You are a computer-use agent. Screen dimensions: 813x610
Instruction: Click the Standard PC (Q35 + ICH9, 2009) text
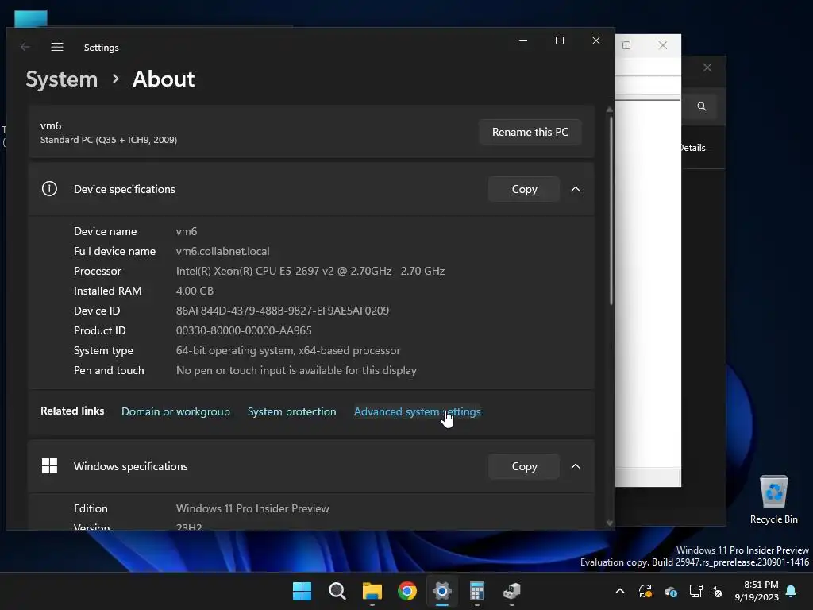(109, 140)
